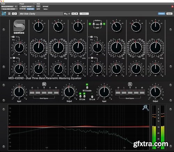
Task: Flip the left EQ Active switch
Action: click(94, 24)
